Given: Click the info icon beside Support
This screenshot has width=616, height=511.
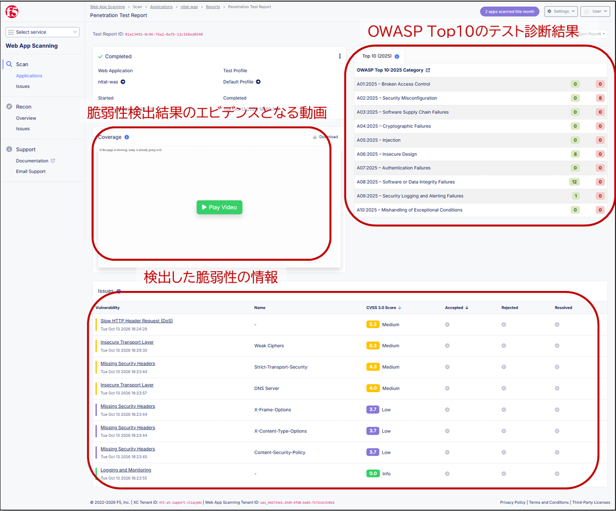Looking at the screenshot, I should [x=9, y=149].
